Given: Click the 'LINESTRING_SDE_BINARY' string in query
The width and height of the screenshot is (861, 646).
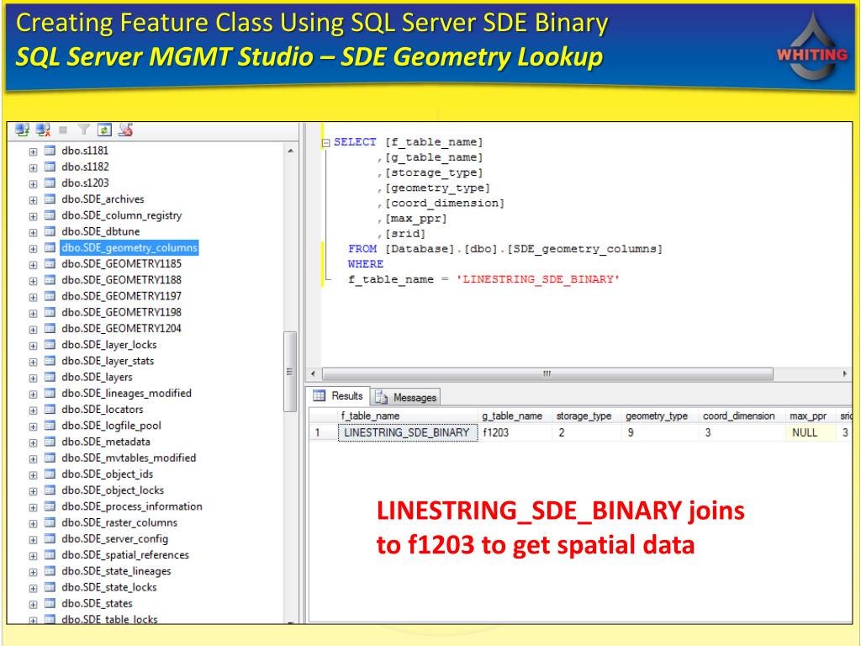Looking at the screenshot, I should click(538, 279).
